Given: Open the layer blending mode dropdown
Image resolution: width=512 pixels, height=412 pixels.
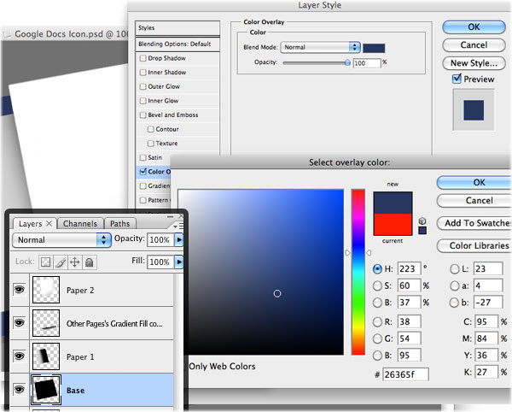Looking at the screenshot, I should click(x=61, y=239).
